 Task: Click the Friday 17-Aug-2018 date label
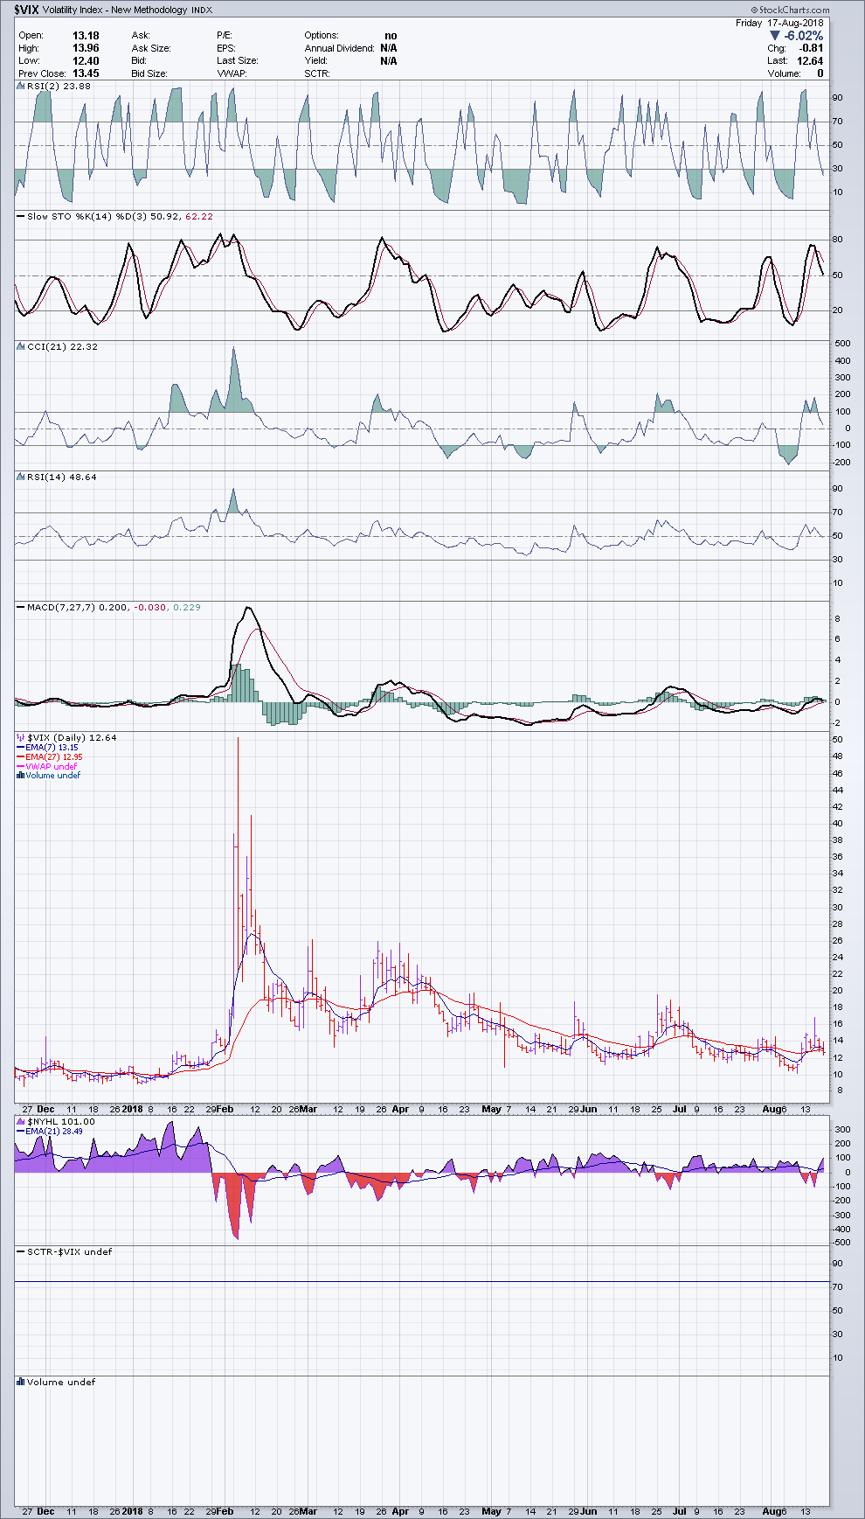pyautogui.click(x=779, y=23)
